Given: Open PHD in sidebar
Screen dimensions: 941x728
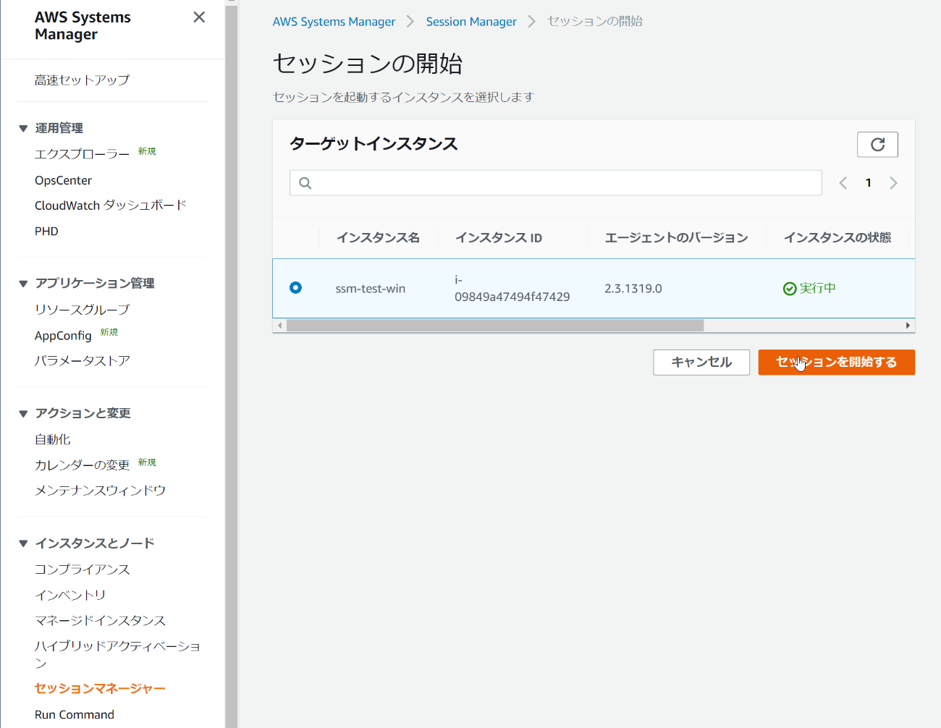Looking at the screenshot, I should click(46, 232).
